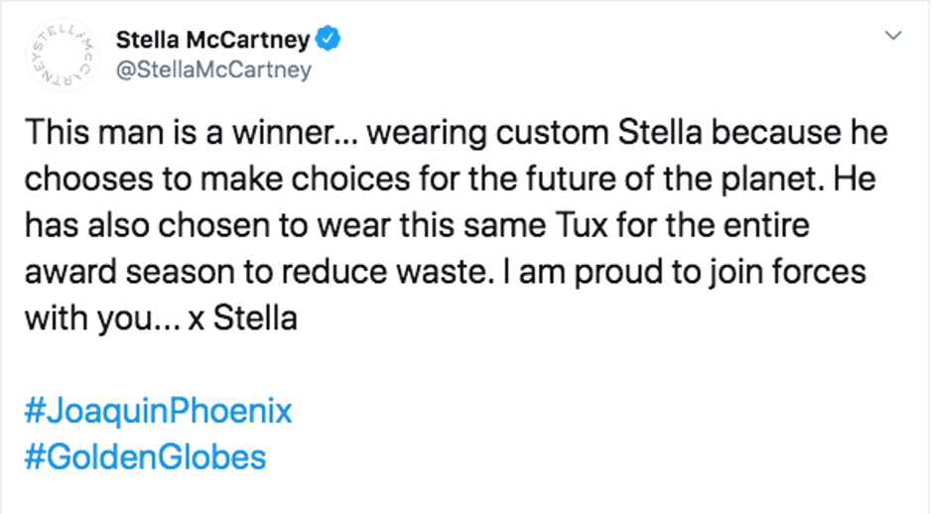Open Stella McCartney display name profile link

pyautogui.click(x=214, y=41)
